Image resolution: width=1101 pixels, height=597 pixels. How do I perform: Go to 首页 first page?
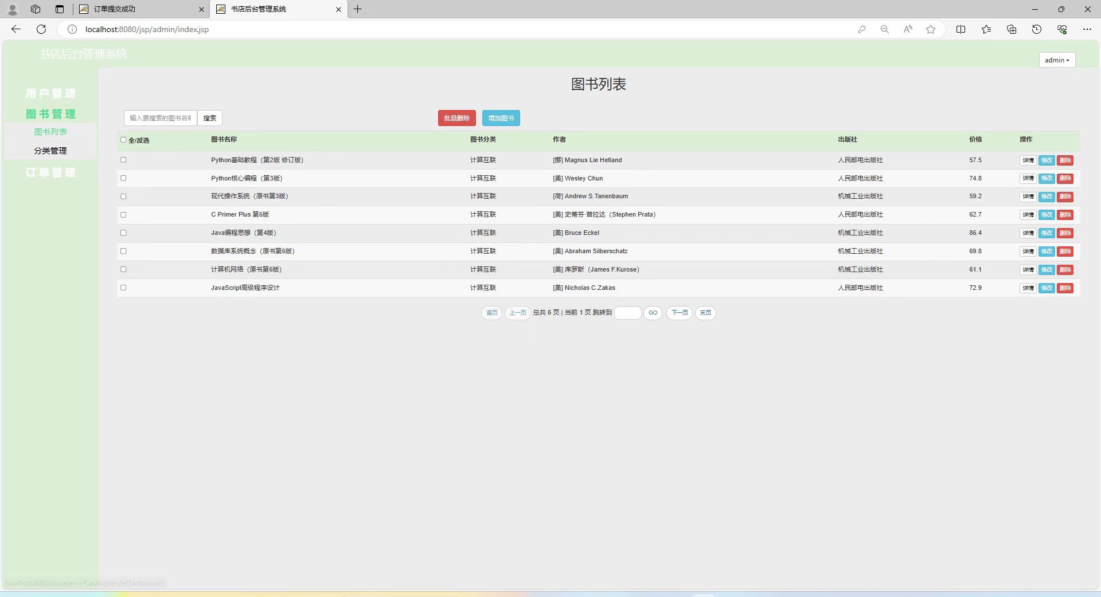(492, 313)
